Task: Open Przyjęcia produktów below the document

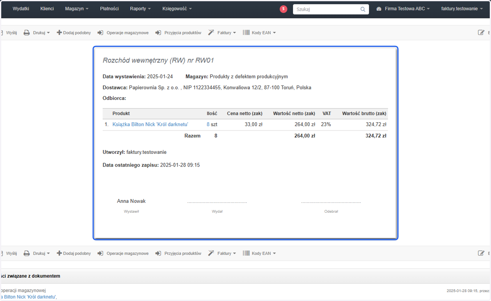Action: [x=178, y=254]
